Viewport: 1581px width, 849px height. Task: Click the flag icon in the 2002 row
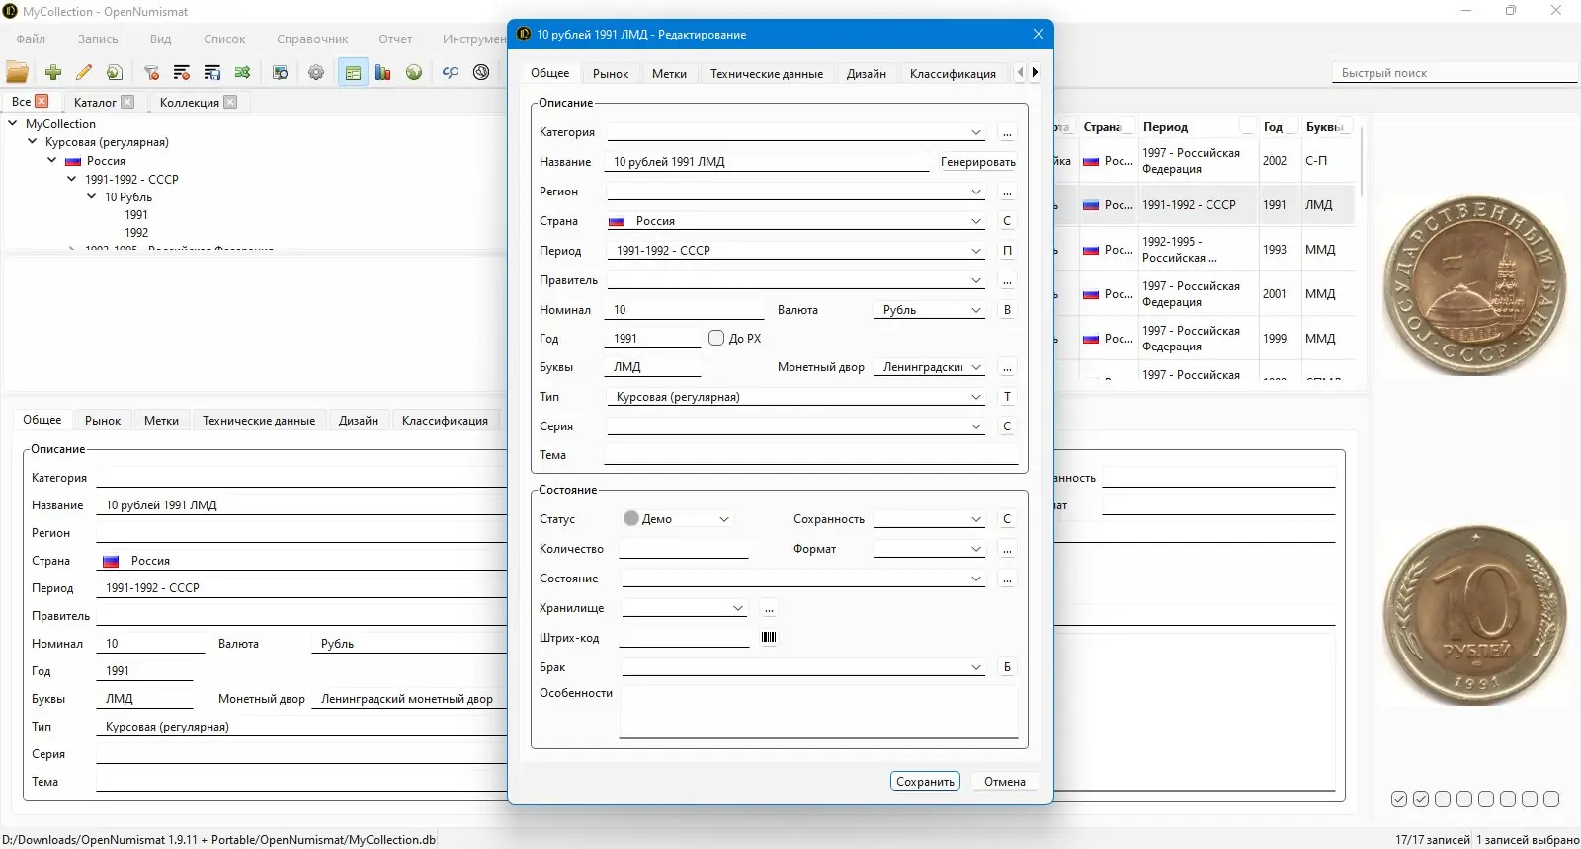(x=1091, y=161)
